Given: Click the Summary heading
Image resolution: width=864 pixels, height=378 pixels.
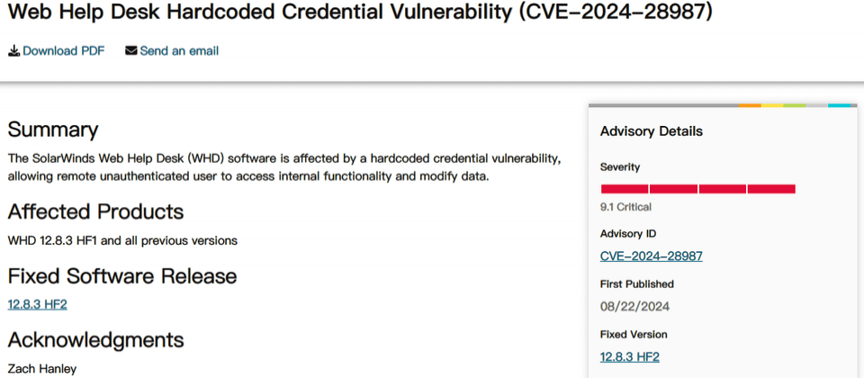Looking at the screenshot, I should point(53,130).
